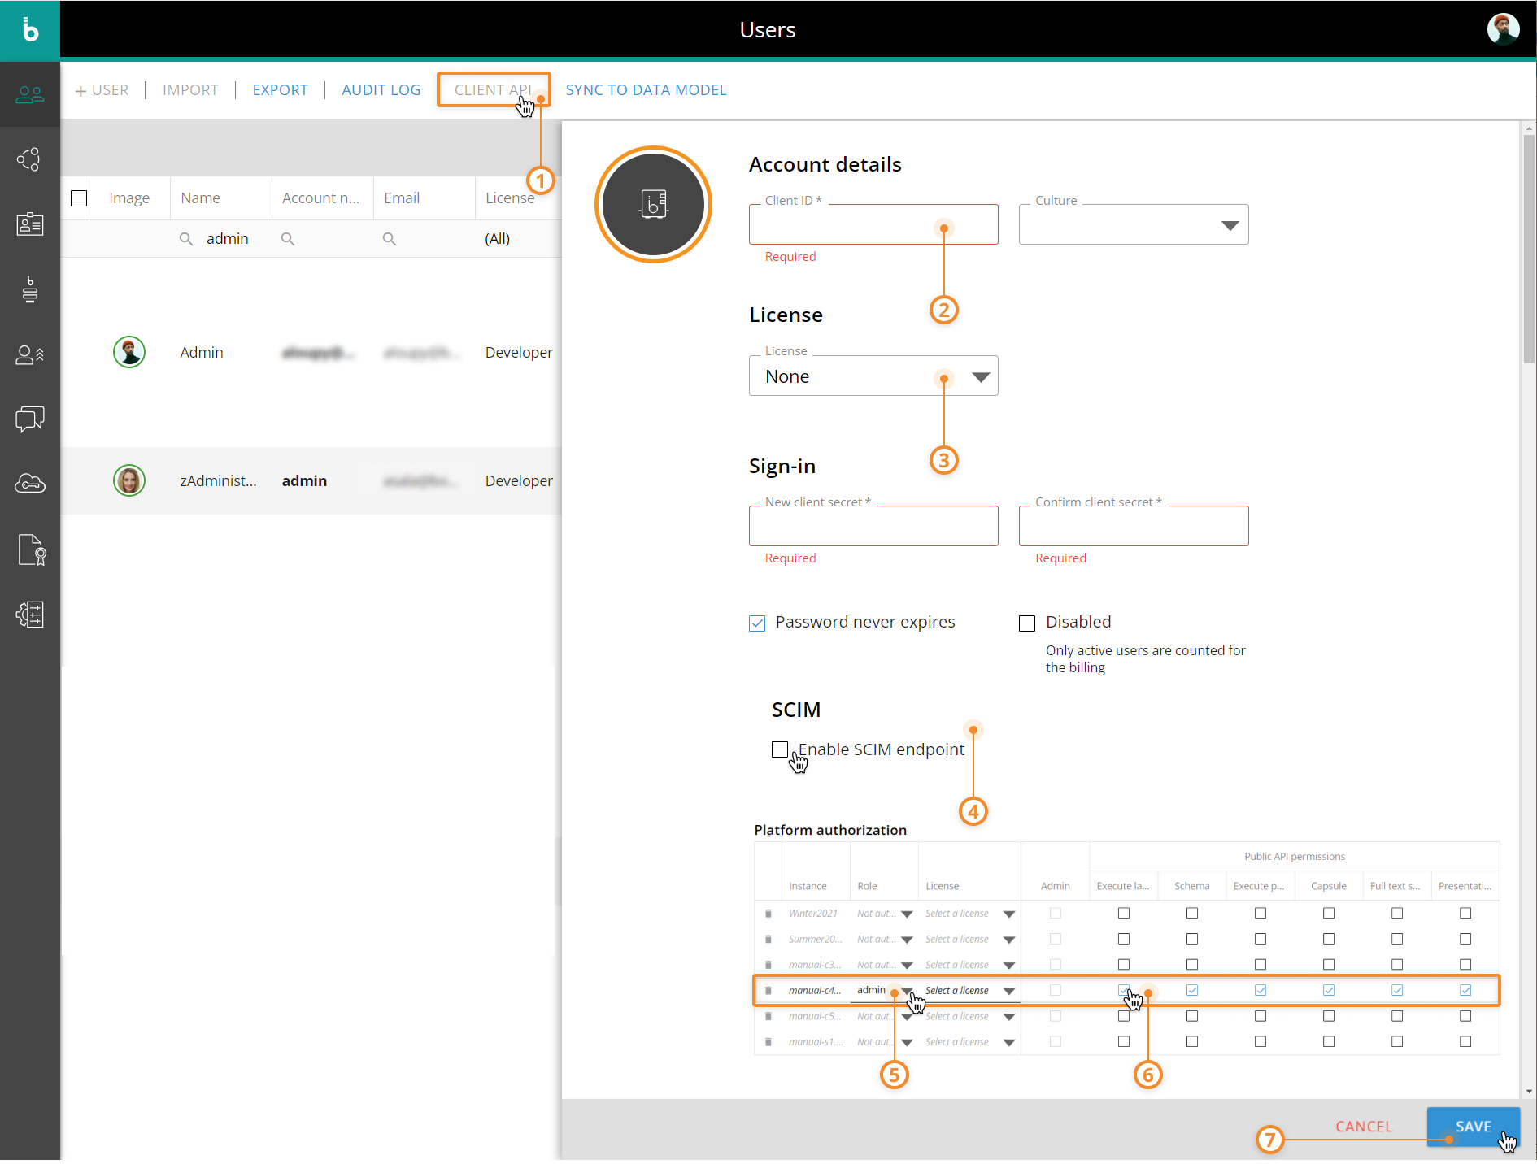Delete the Winter2021 instance row
This screenshot has width=1537, height=1164.
click(x=768, y=914)
